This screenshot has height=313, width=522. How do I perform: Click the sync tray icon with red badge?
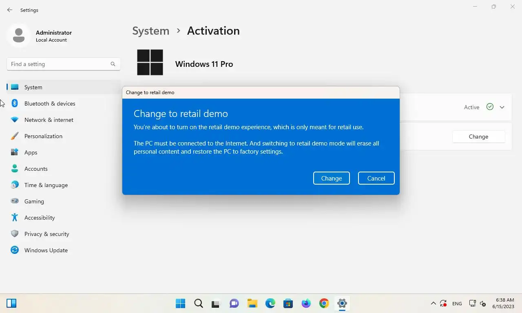[443, 304]
